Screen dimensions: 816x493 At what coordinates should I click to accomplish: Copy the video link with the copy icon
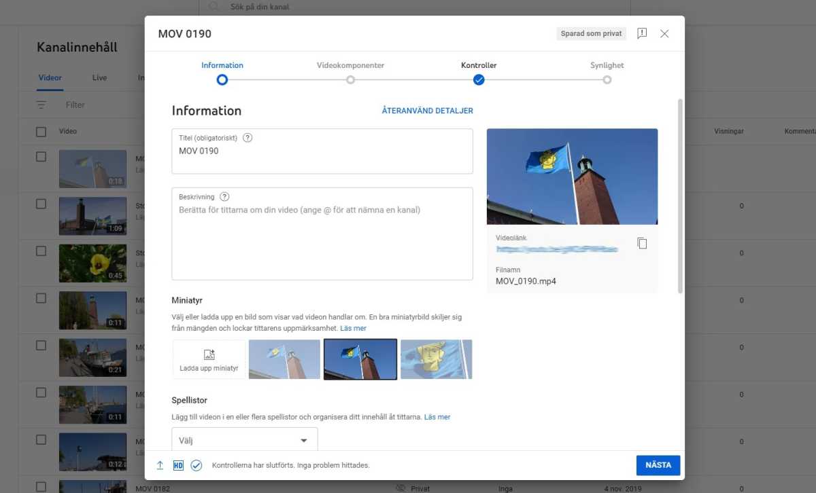pyautogui.click(x=642, y=243)
